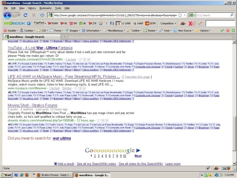The height and width of the screenshot is (178, 237).
Task: Open the View Source dropdown
Action: 183,31
